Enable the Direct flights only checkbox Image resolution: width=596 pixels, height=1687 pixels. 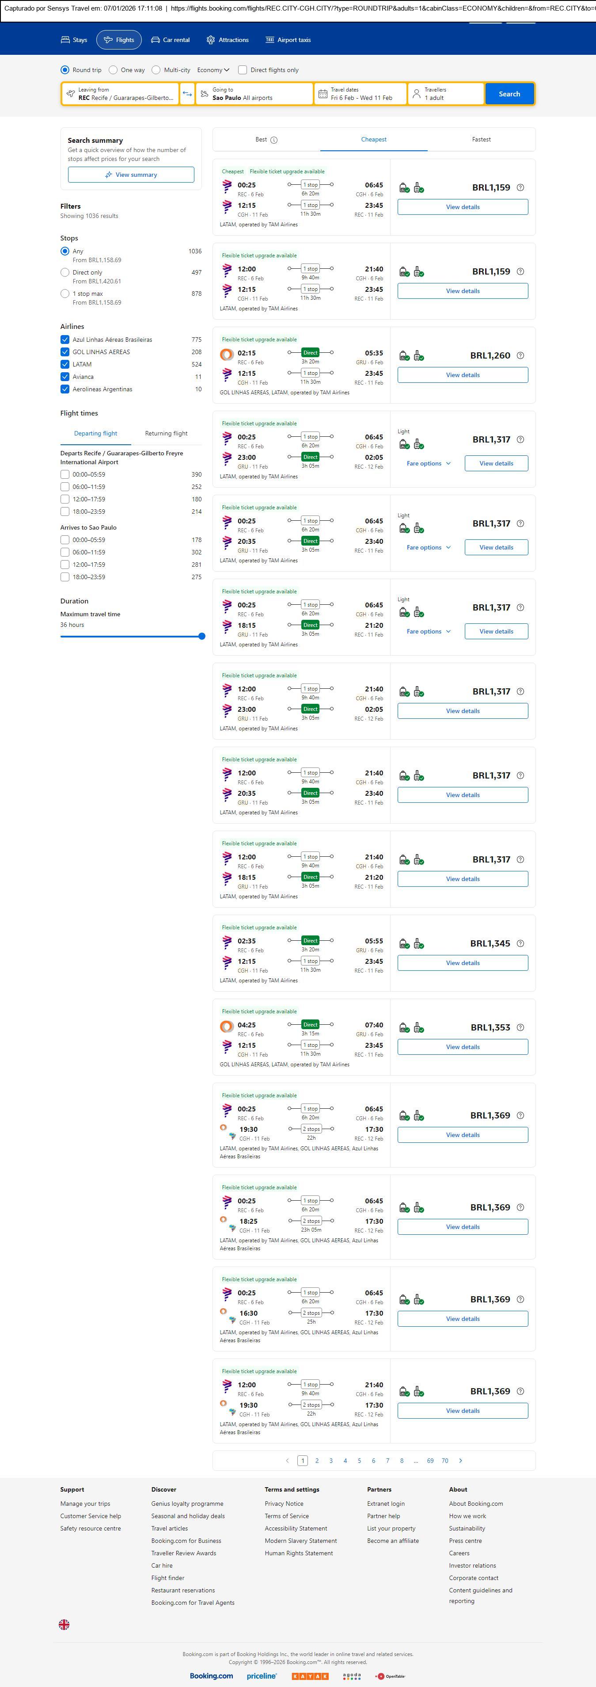click(243, 70)
